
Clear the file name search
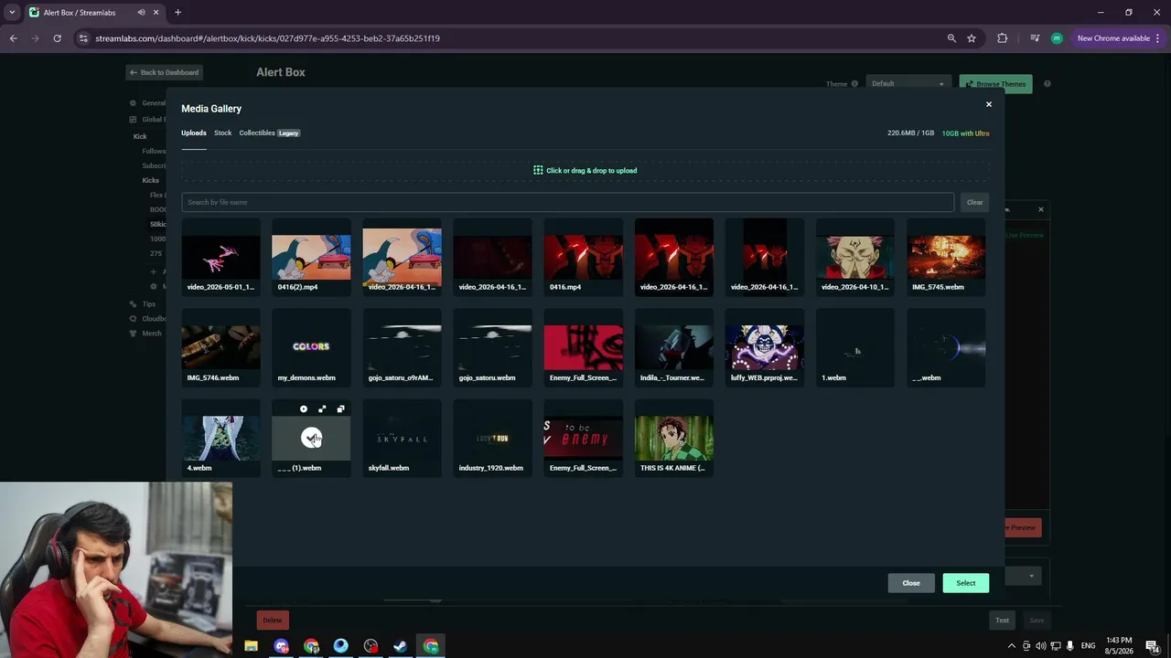[x=974, y=202]
